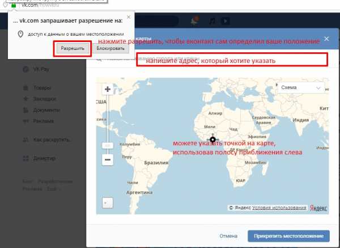Click the Блокировать button in permission popup
The width and height of the screenshot is (340, 248).
(x=110, y=48)
